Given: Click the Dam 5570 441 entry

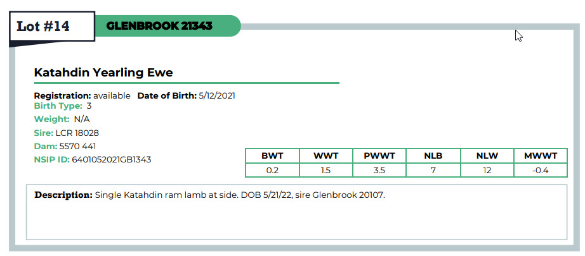Looking at the screenshot, I should click(65, 146).
